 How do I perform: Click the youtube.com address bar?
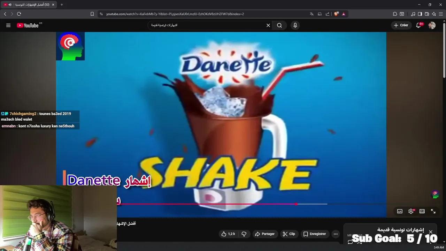tap(206, 14)
